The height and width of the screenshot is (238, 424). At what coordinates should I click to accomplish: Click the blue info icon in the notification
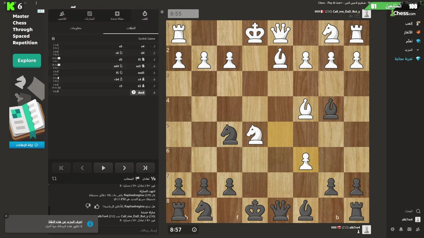pos(90,224)
